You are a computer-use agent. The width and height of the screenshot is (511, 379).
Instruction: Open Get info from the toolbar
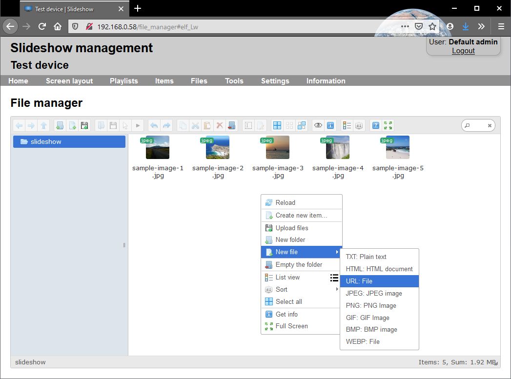click(x=330, y=125)
